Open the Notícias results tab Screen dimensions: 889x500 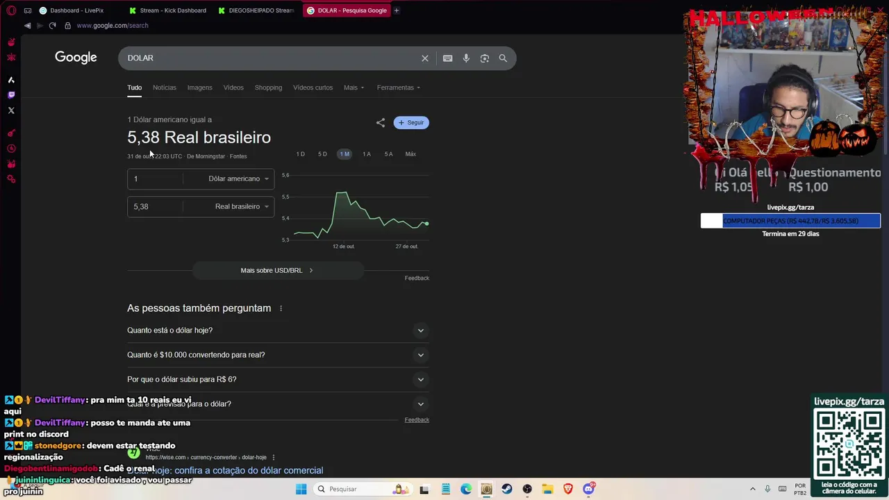pos(165,87)
